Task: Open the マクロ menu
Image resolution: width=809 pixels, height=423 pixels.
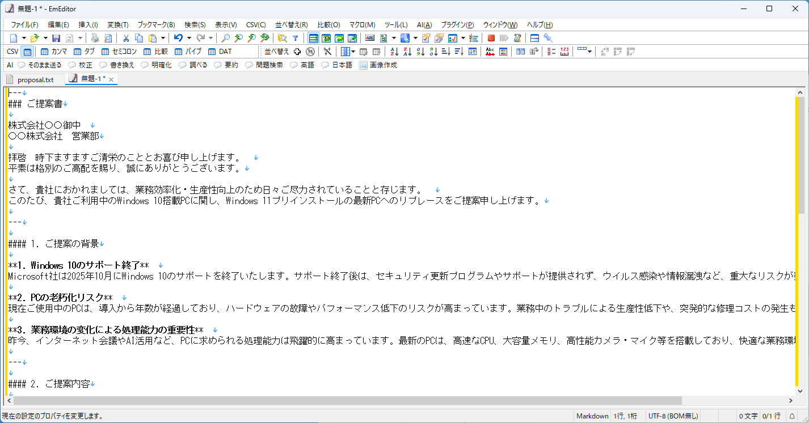Action: (x=363, y=24)
